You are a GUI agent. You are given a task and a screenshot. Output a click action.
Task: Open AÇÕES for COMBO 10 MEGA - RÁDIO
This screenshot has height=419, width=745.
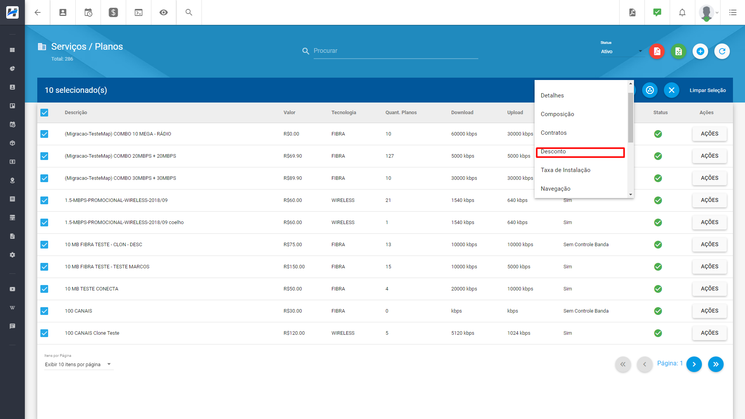(709, 134)
